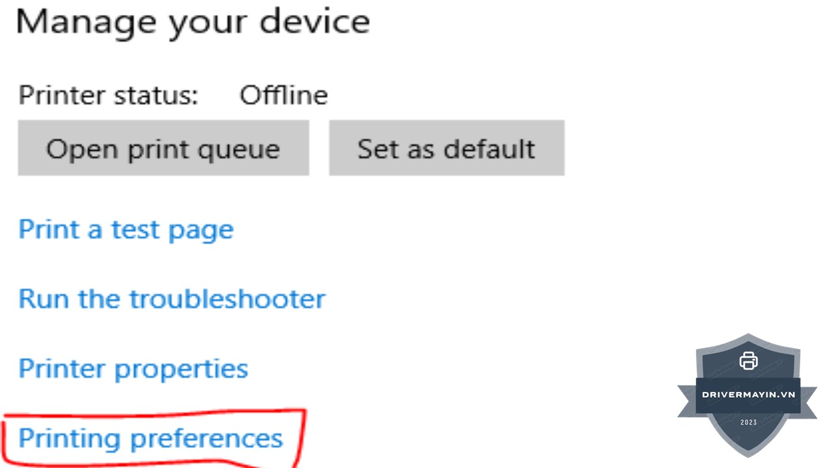832x468 pixels.
Task: Set this printer as default
Action: pos(446,148)
